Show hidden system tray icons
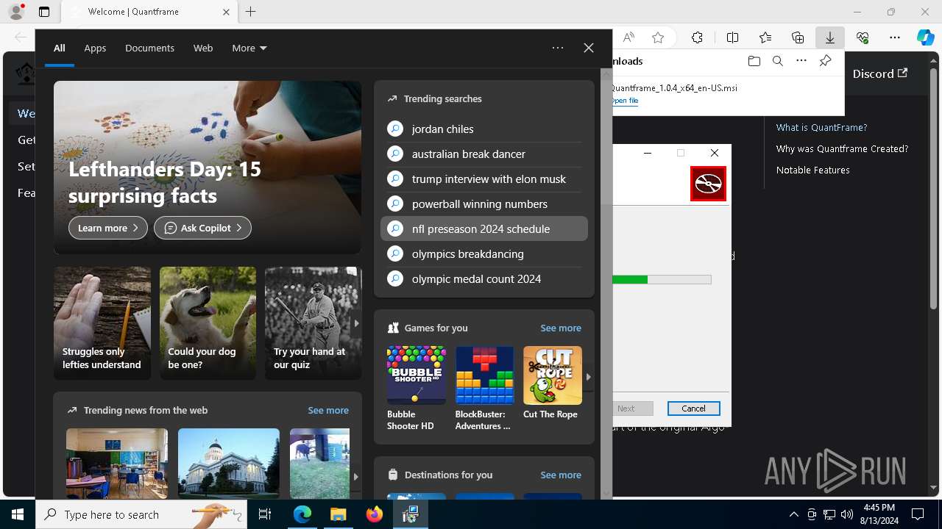The image size is (942, 529). pyautogui.click(x=793, y=514)
